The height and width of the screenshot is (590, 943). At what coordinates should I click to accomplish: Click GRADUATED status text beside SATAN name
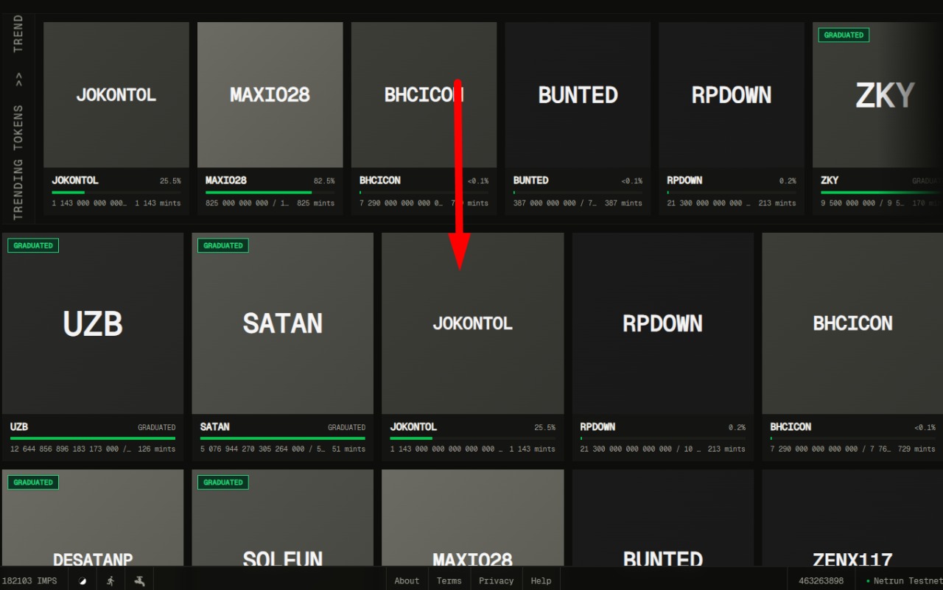(347, 427)
